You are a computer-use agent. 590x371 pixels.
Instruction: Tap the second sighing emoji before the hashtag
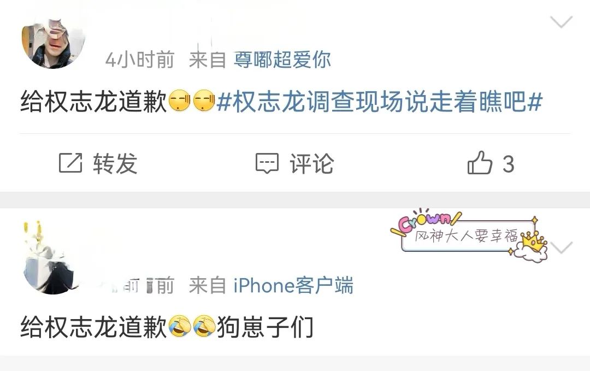(204, 101)
